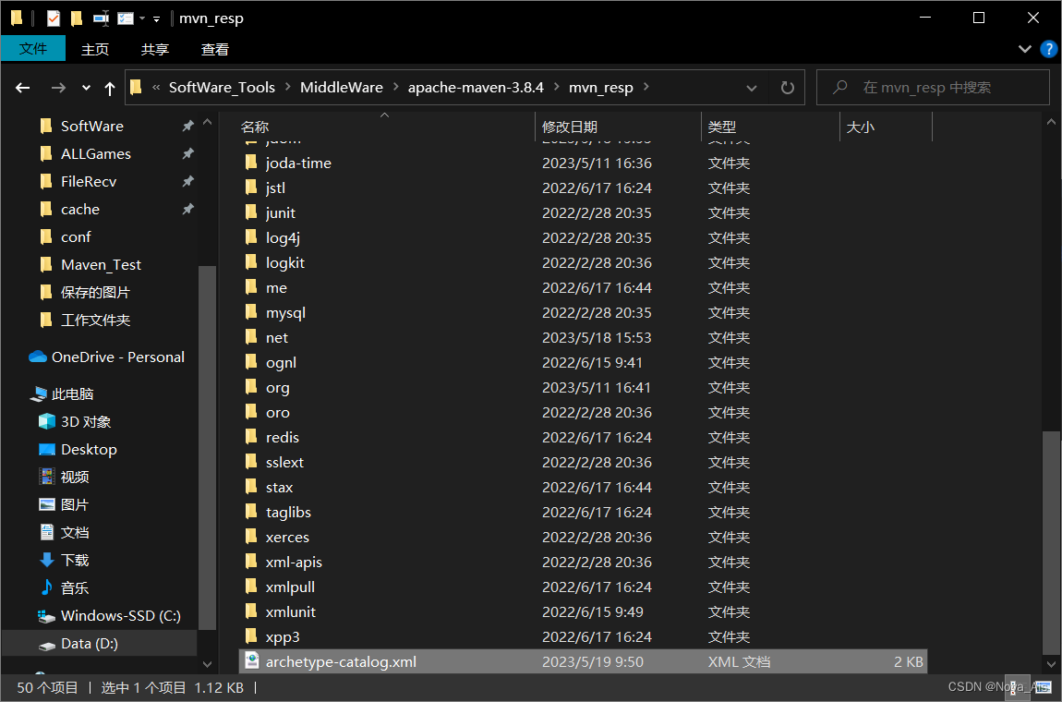The image size is (1062, 702).
Task: Select the xpp3 folder name
Action: tap(283, 637)
